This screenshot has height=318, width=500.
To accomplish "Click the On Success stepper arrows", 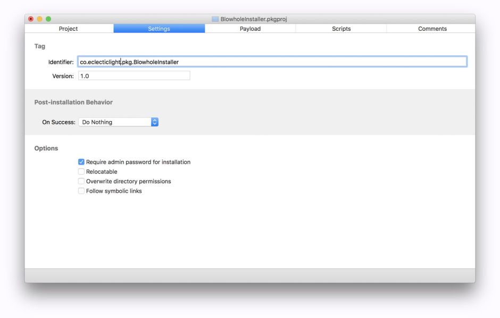I will pyautogui.click(x=154, y=122).
